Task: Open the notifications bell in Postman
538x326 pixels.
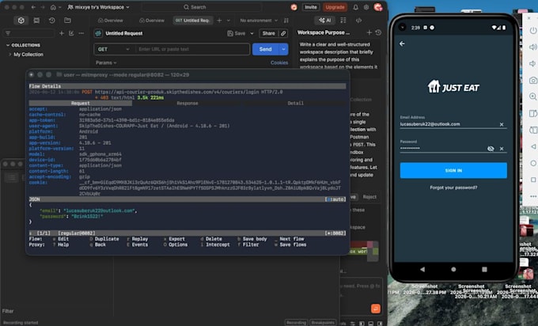Action: click(356, 7)
